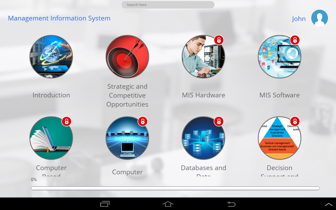Open the laptop-and-book course icon
Image resolution: width=336 pixels, height=210 pixels.
tap(51, 138)
